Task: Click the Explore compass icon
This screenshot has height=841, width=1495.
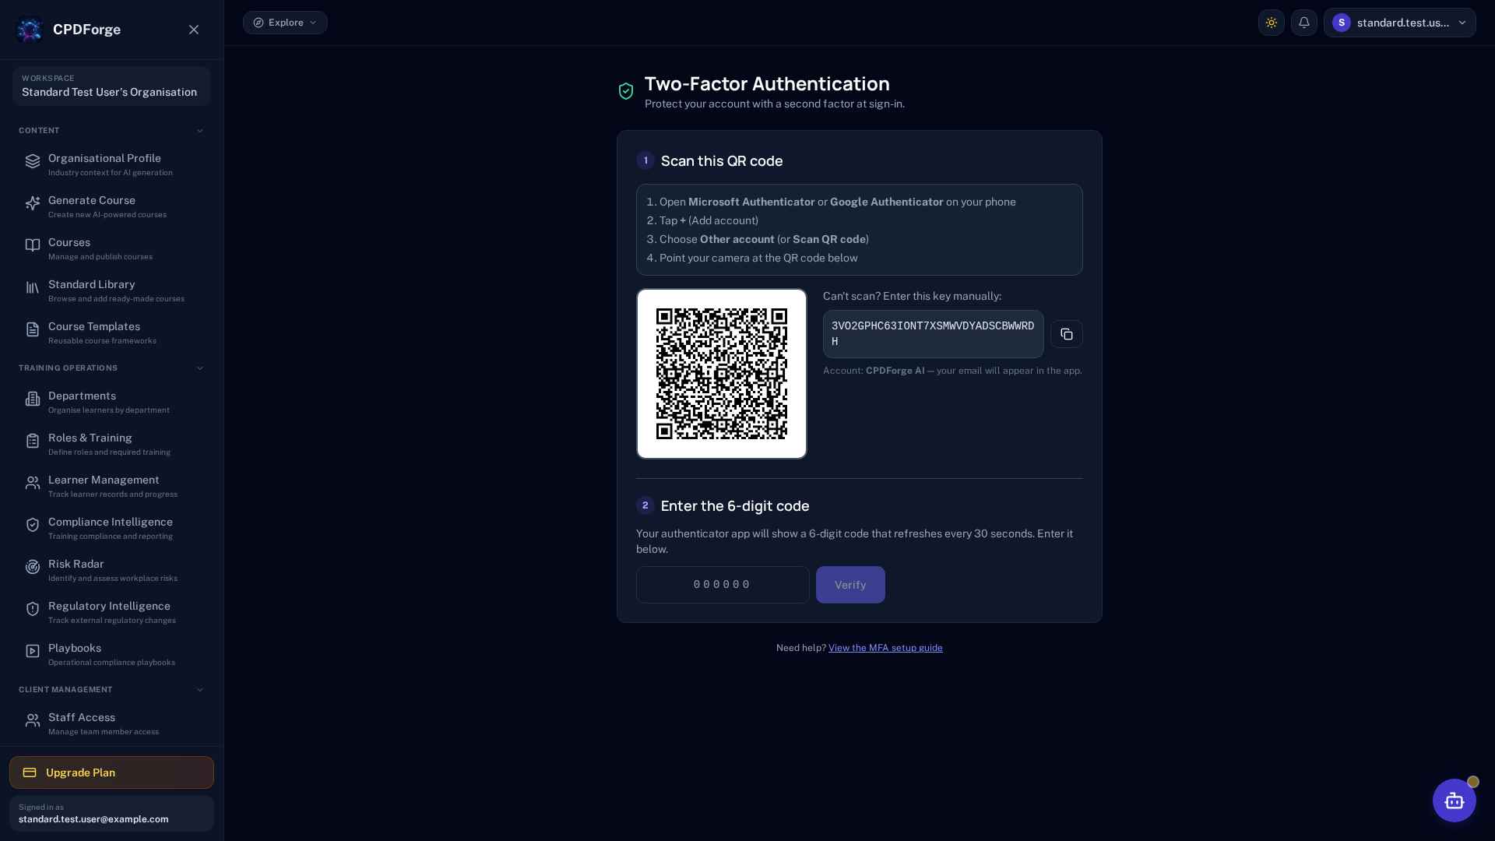Action: (259, 23)
